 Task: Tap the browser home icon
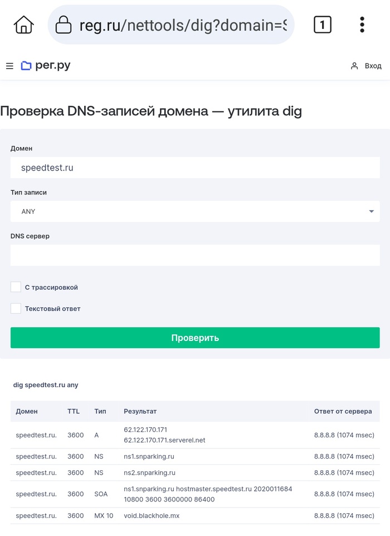24,25
